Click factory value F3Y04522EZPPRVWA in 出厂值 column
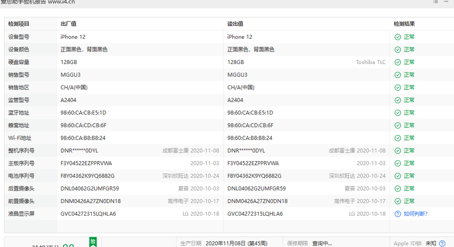This screenshot has width=454, height=247. pyautogui.click(x=86, y=163)
